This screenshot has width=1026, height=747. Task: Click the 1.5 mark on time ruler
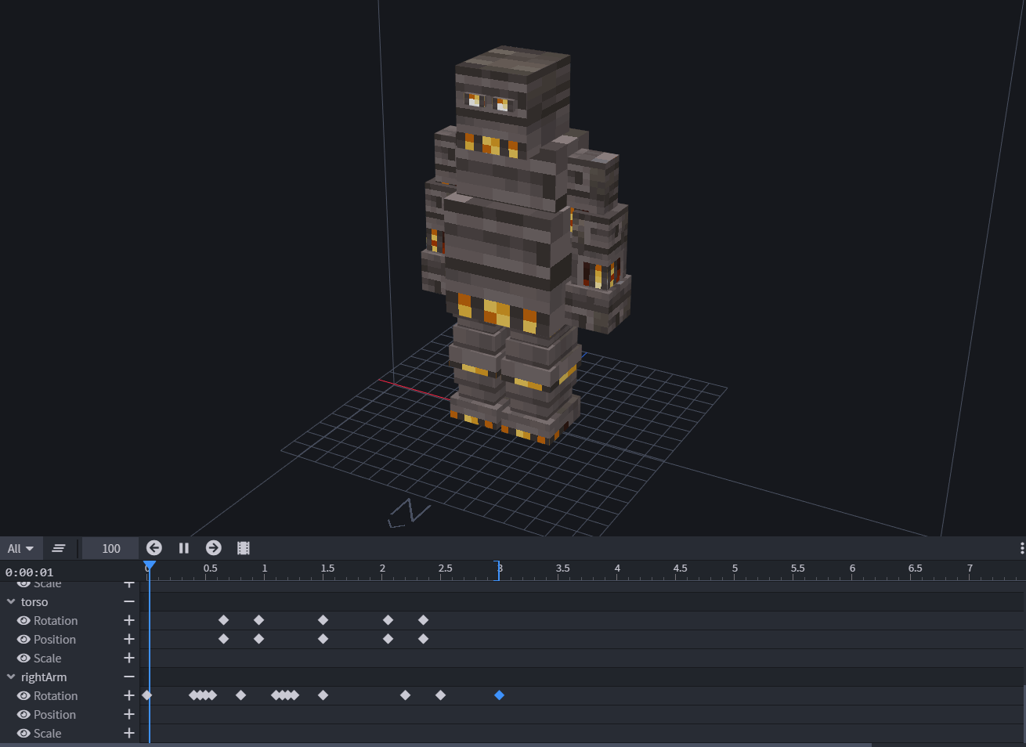tap(327, 568)
